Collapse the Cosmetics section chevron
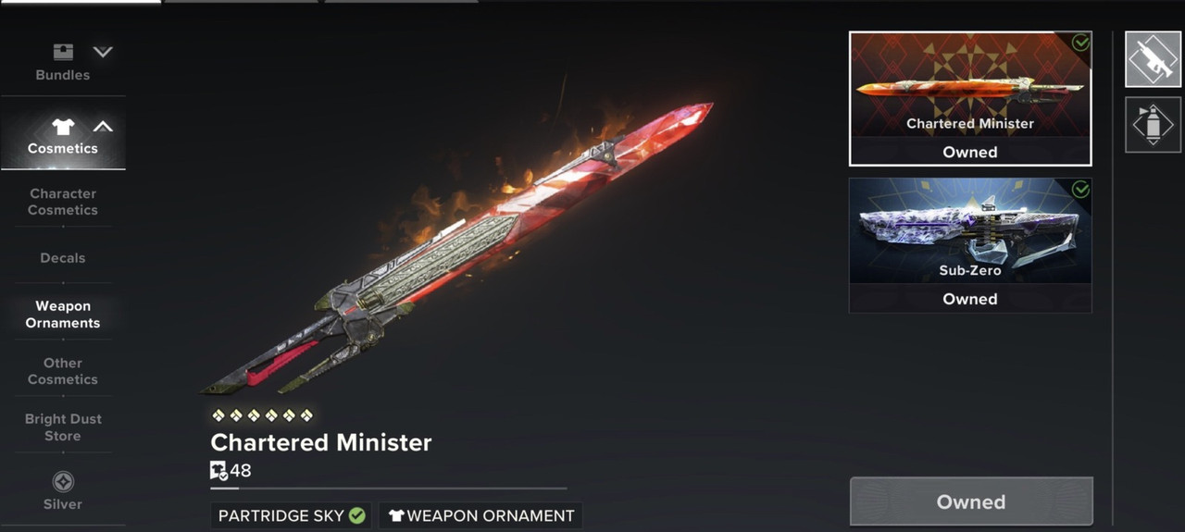Viewport: 1185px width, 532px height. [103, 126]
